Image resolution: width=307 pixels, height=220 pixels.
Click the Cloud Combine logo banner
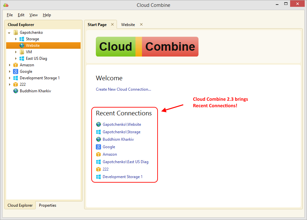[x=147, y=46]
